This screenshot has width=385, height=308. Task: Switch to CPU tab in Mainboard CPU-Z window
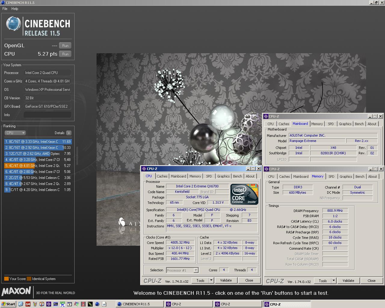tap(271, 124)
